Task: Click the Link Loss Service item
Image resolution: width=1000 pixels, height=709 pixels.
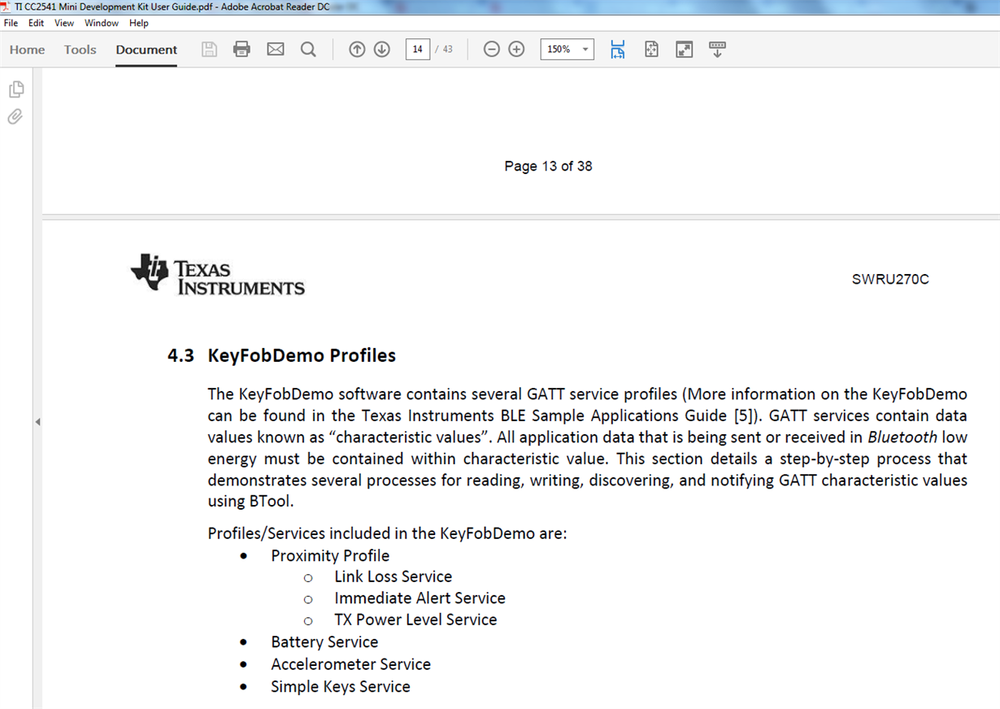Action: [393, 576]
